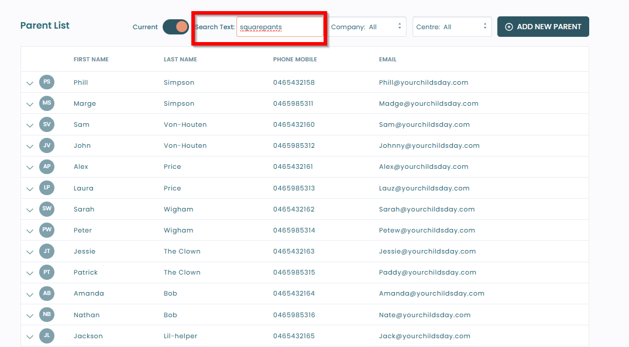Click the Add New Parent button

pos(543,27)
